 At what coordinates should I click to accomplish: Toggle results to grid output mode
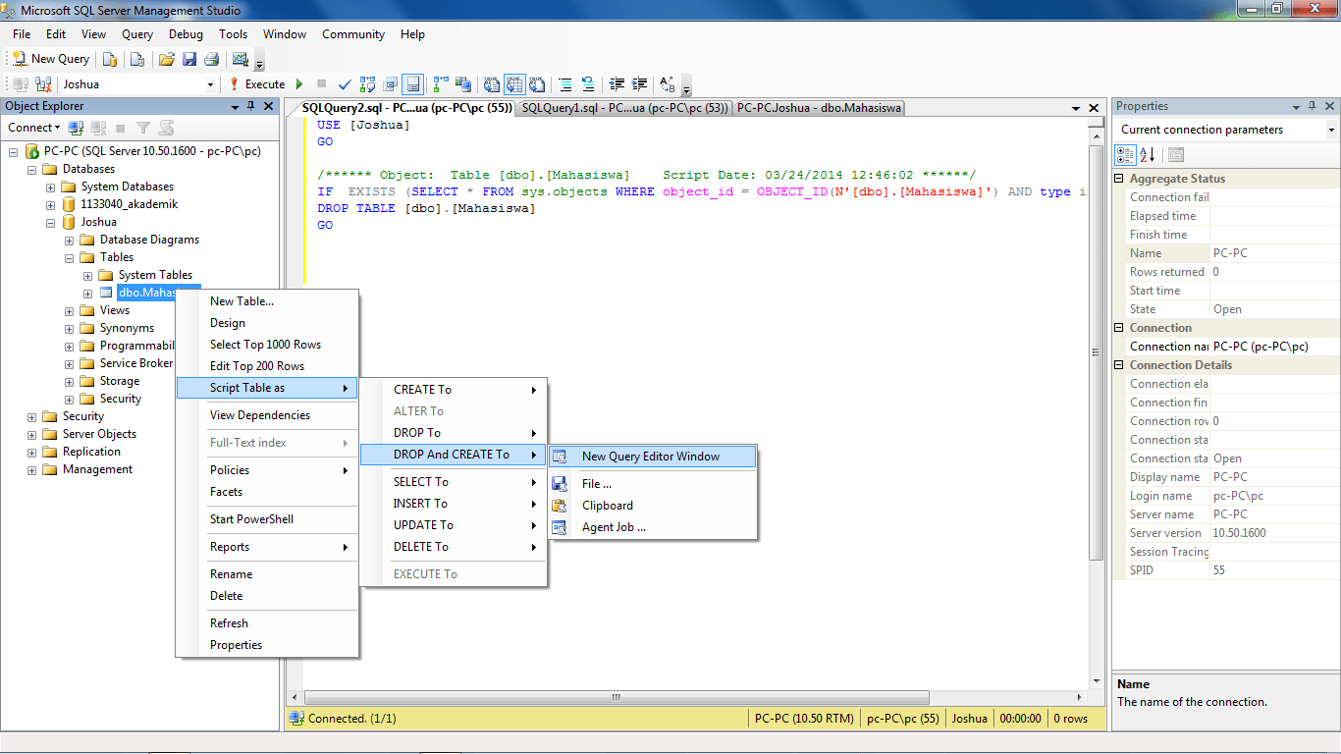coord(512,84)
